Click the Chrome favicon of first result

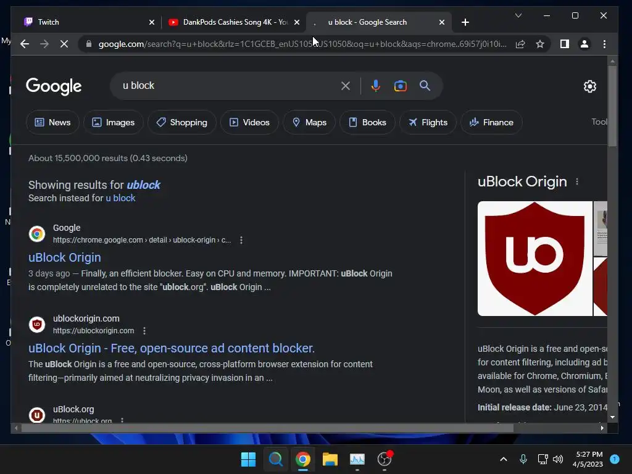coord(37,234)
